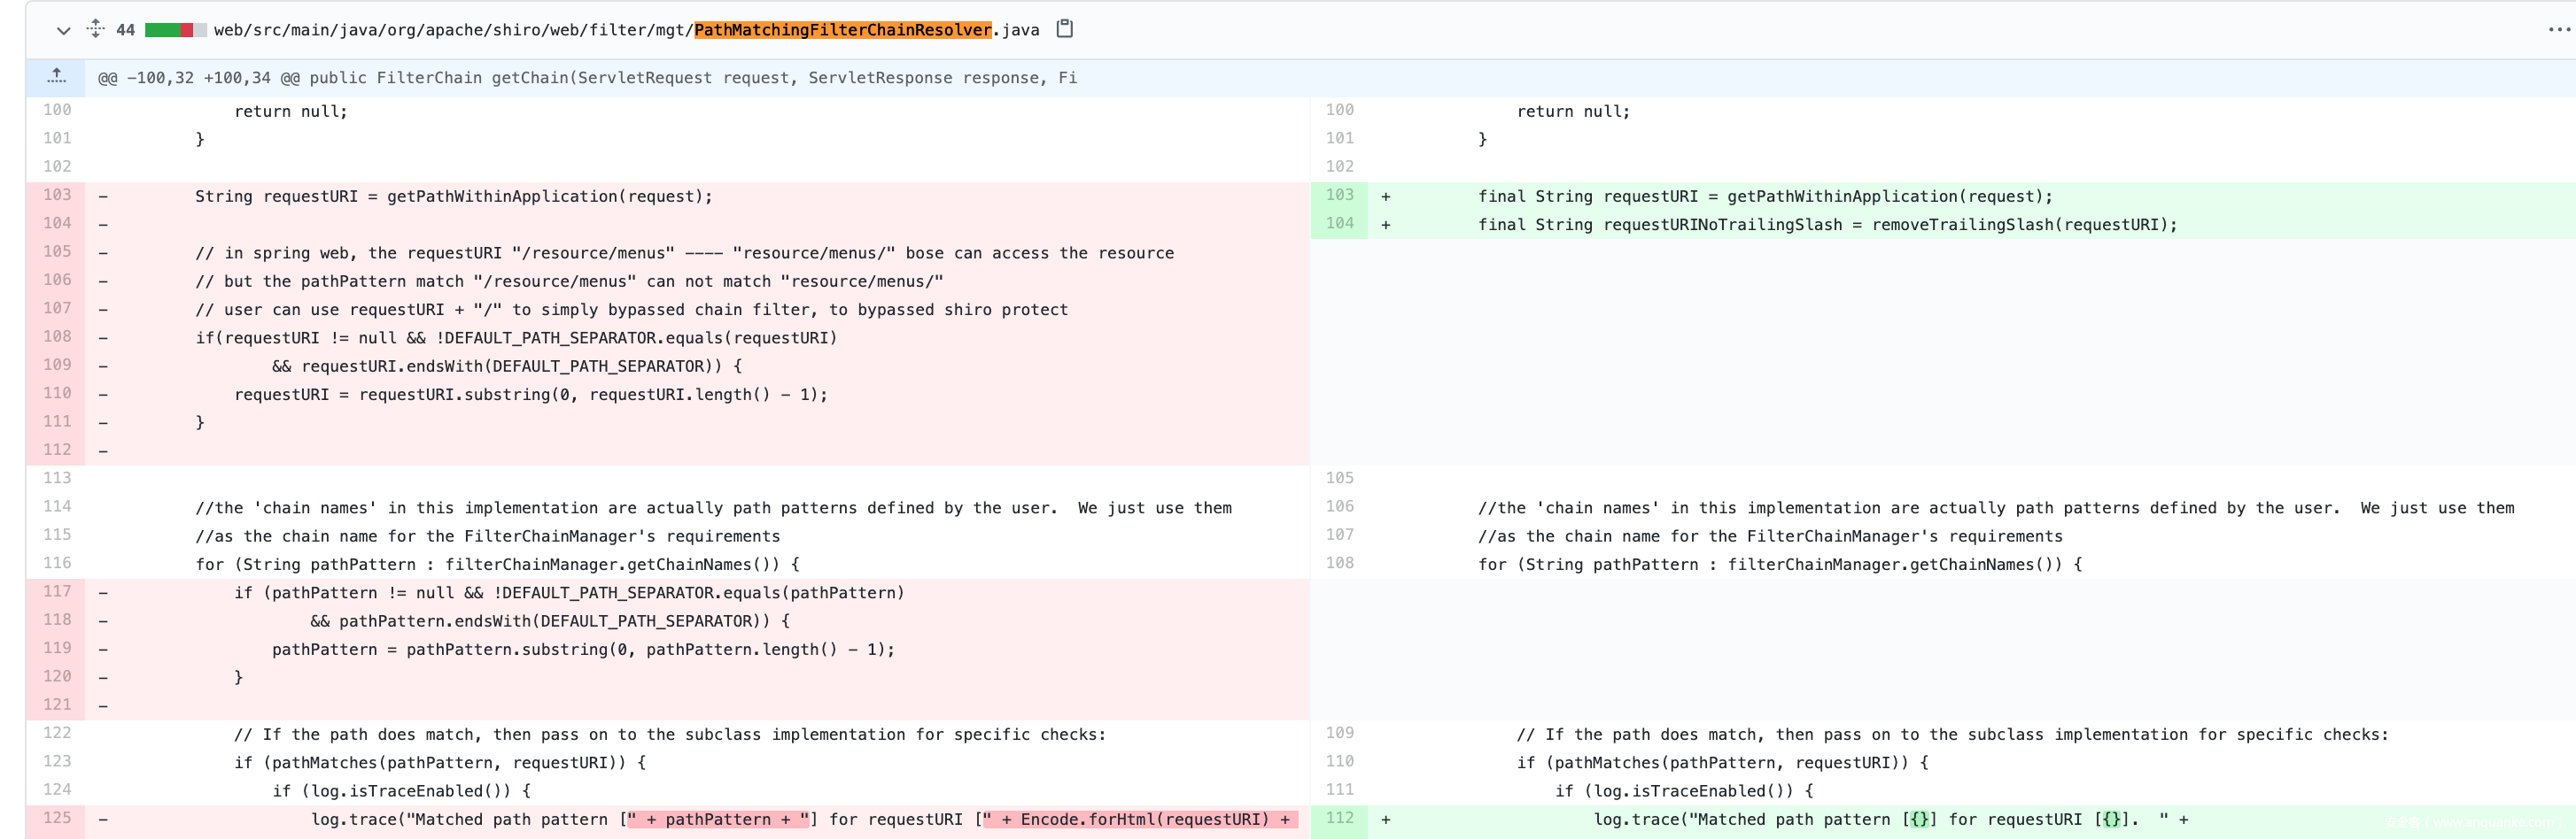Open the three-dot file options menu
The image size is (2576, 839).
click(2557, 30)
